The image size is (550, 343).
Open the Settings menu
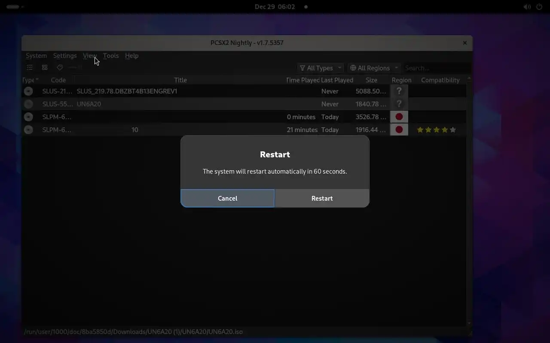pos(65,56)
